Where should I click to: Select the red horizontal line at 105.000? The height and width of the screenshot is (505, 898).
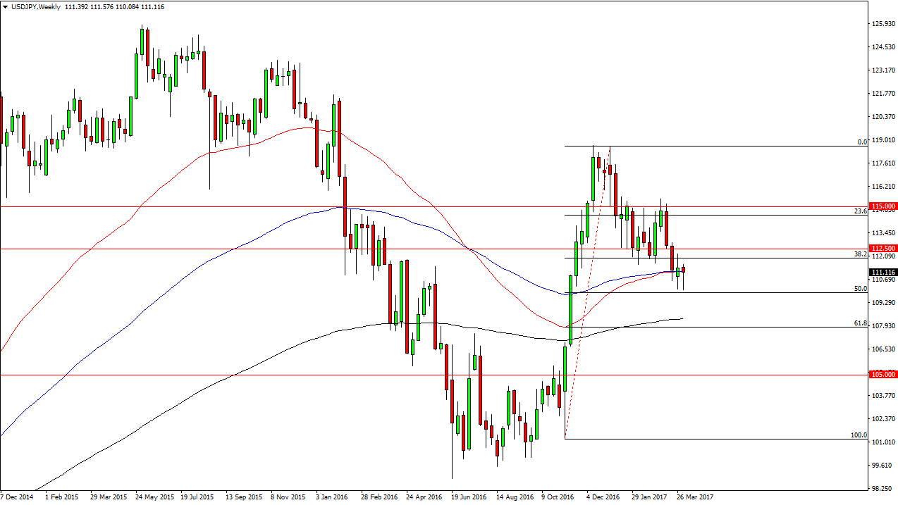tap(423, 375)
